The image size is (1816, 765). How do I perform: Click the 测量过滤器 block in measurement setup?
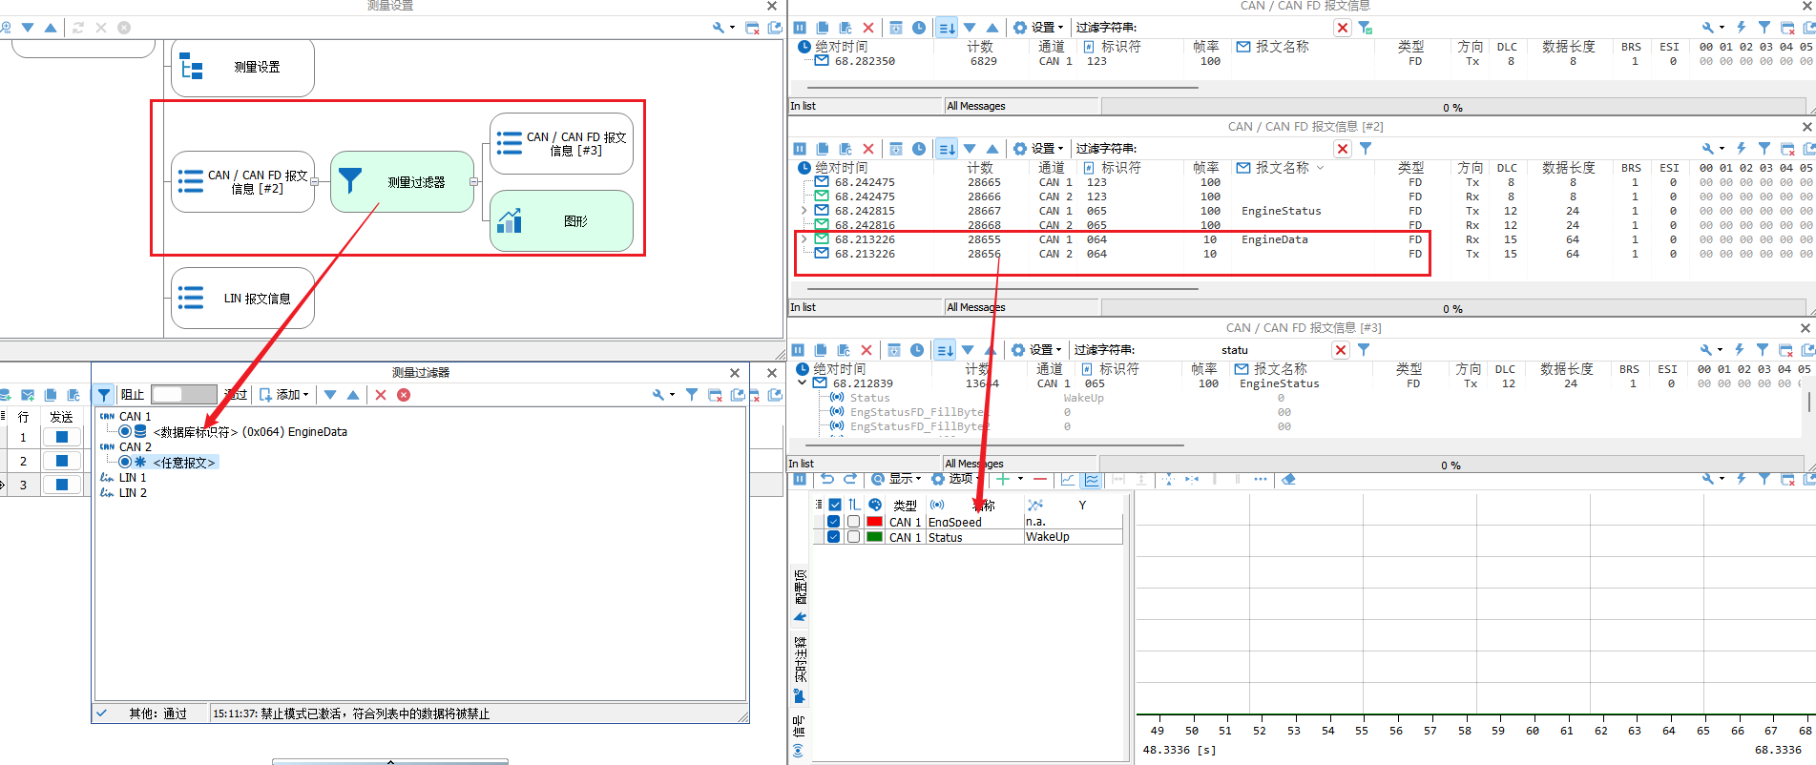click(402, 182)
